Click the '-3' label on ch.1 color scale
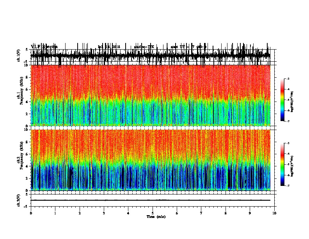 click(x=288, y=78)
